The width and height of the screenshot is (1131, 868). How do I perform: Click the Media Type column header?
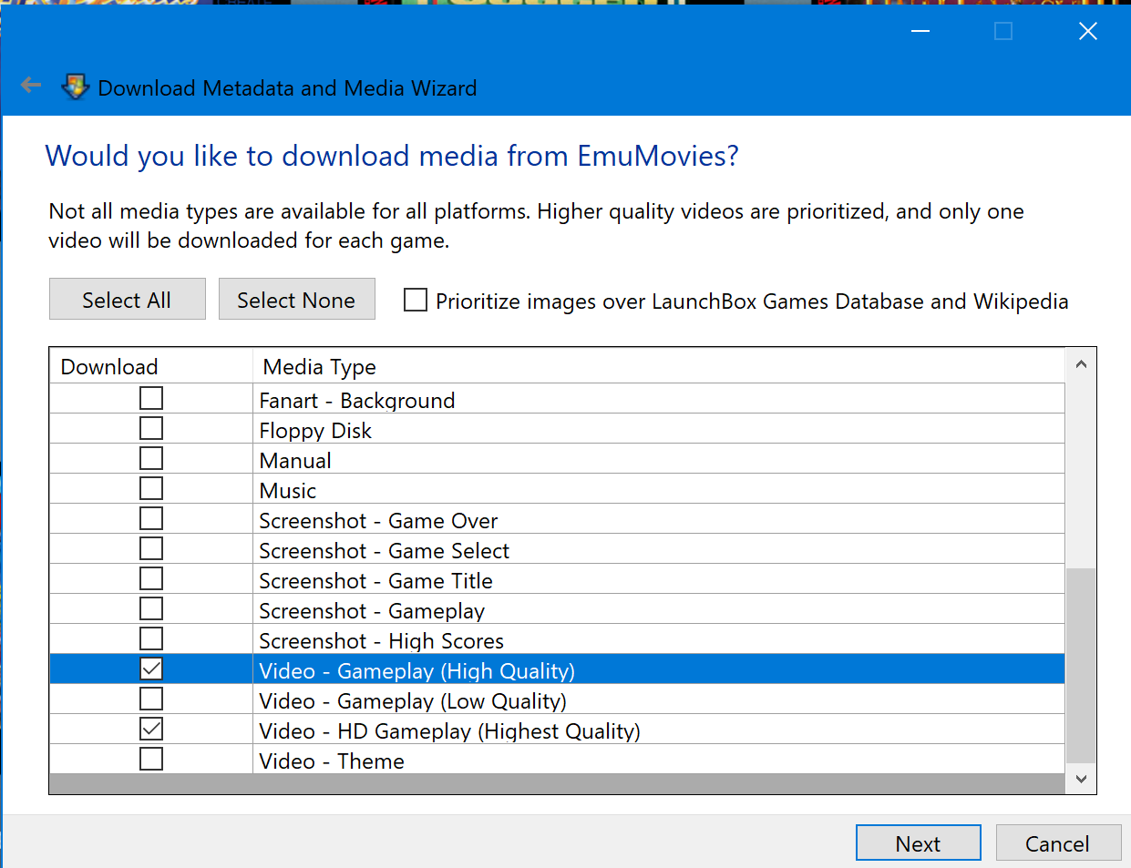tap(659, 366)
